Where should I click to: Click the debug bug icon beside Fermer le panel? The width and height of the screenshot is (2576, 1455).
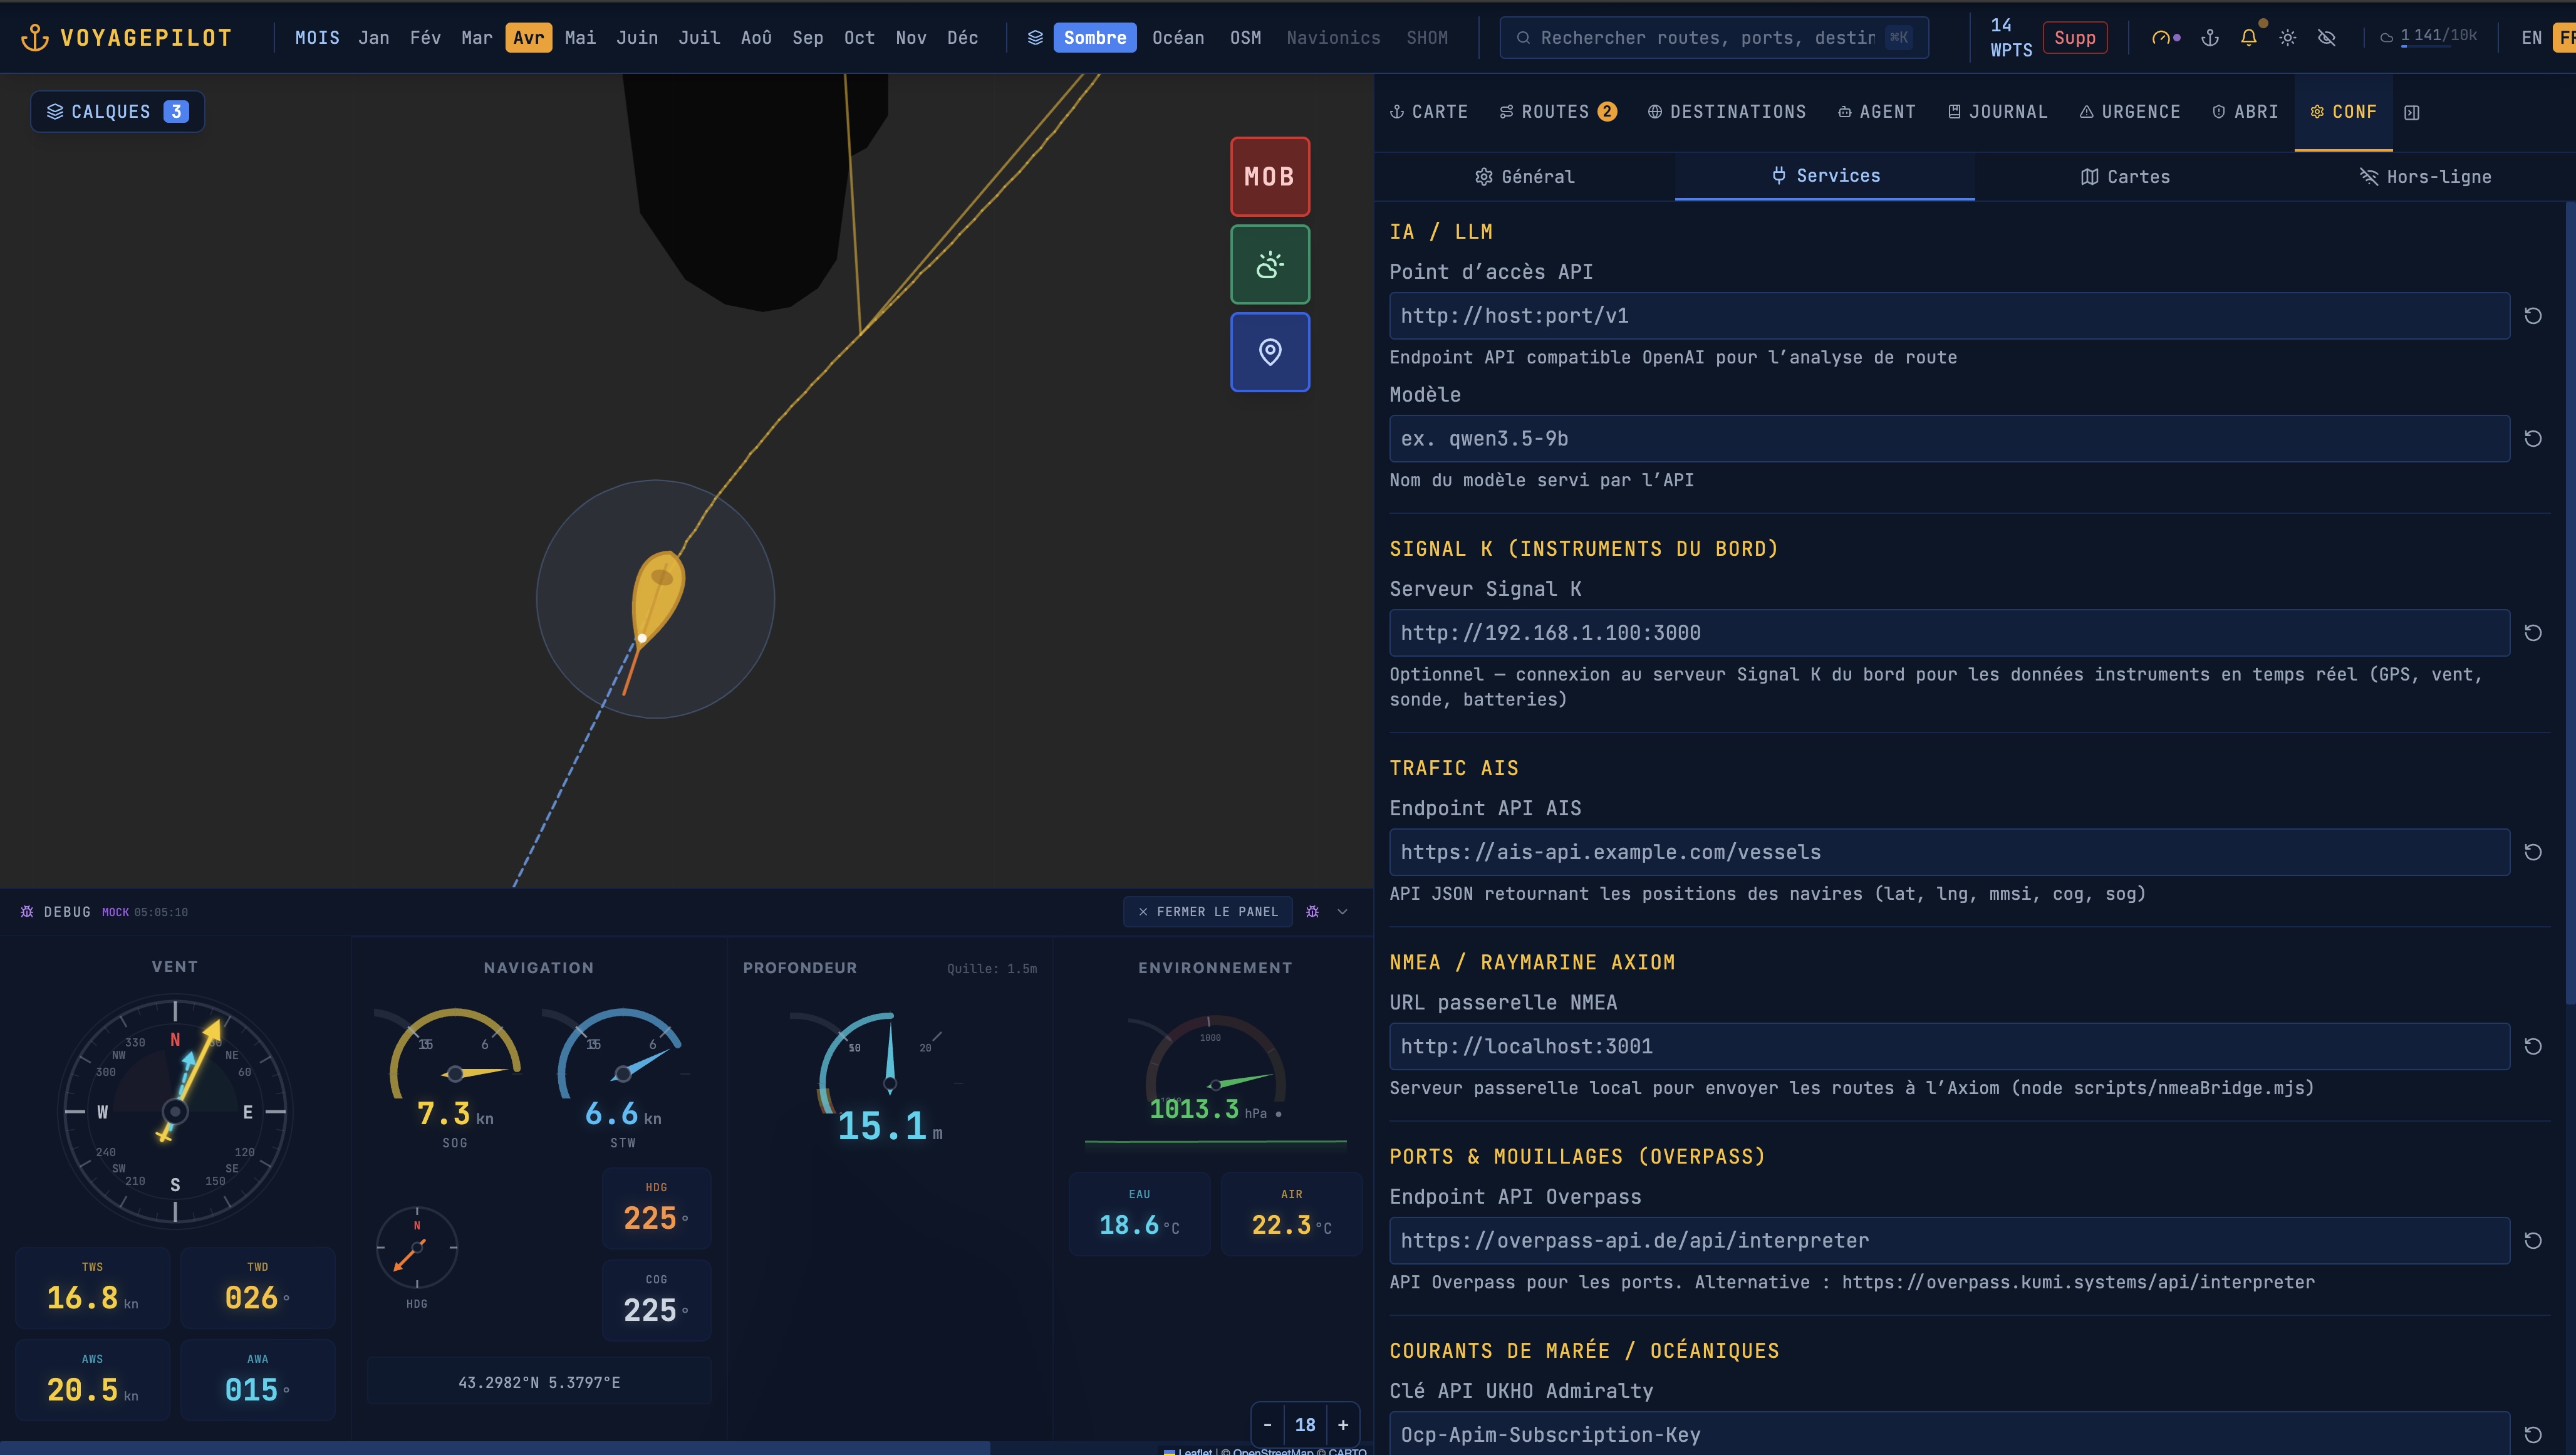[1312, 911]
